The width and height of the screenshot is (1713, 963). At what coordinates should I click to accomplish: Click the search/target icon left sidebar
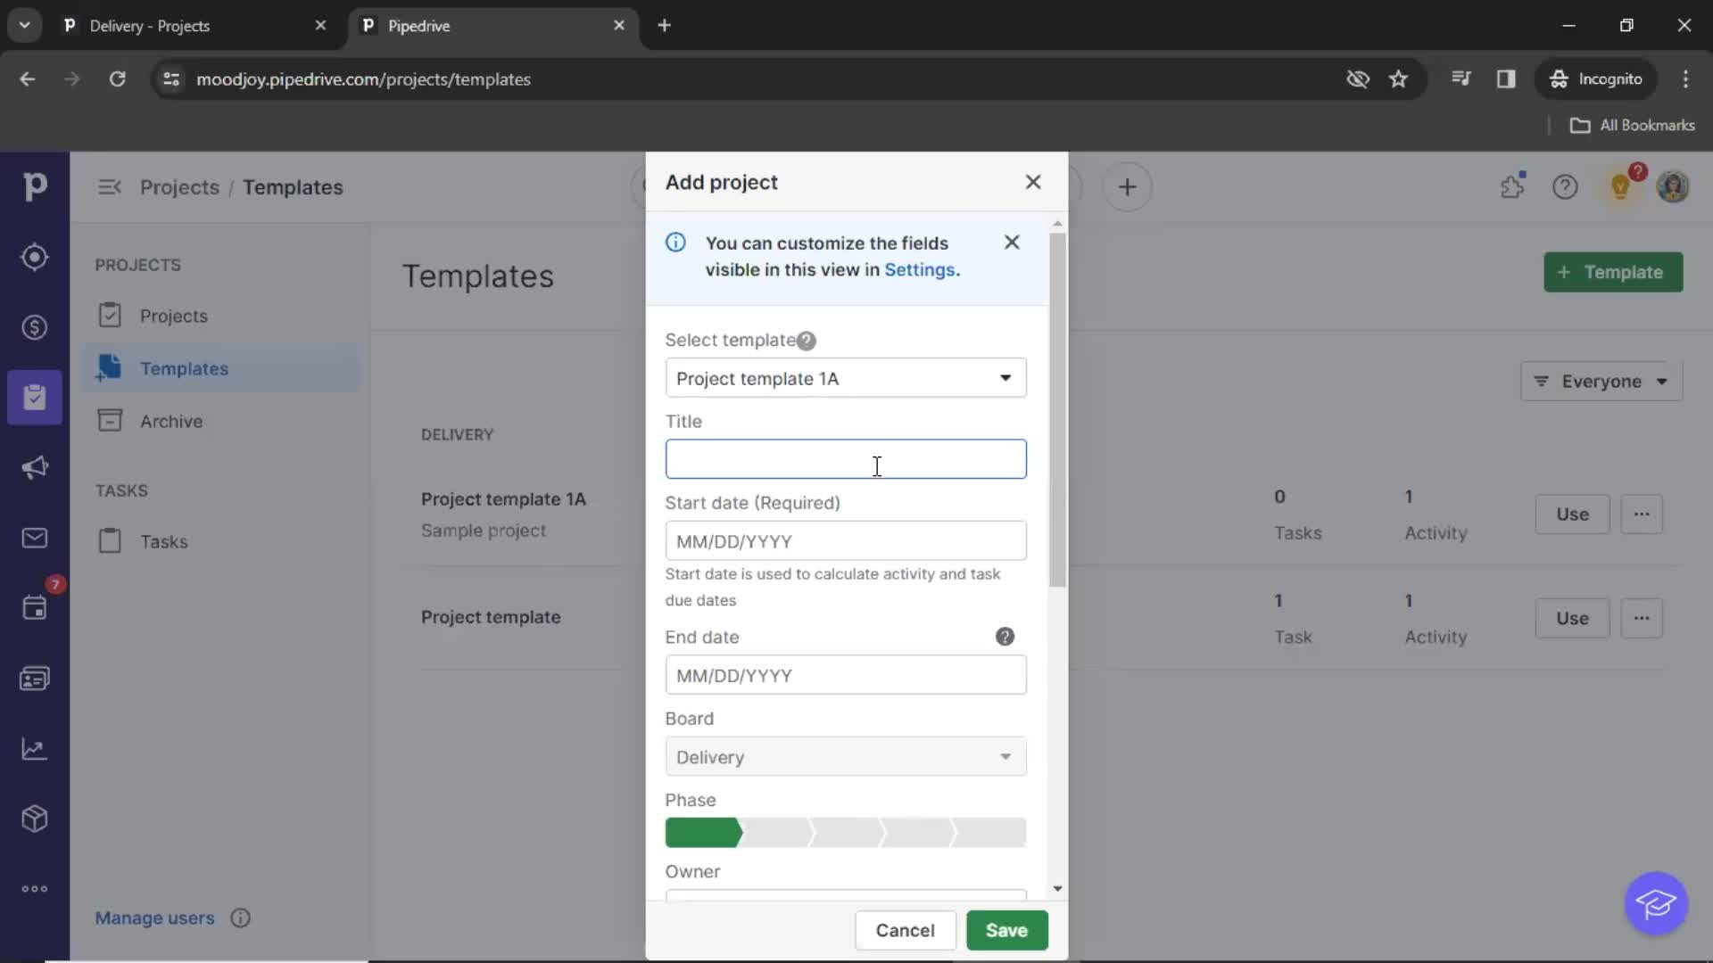[34, 256]
